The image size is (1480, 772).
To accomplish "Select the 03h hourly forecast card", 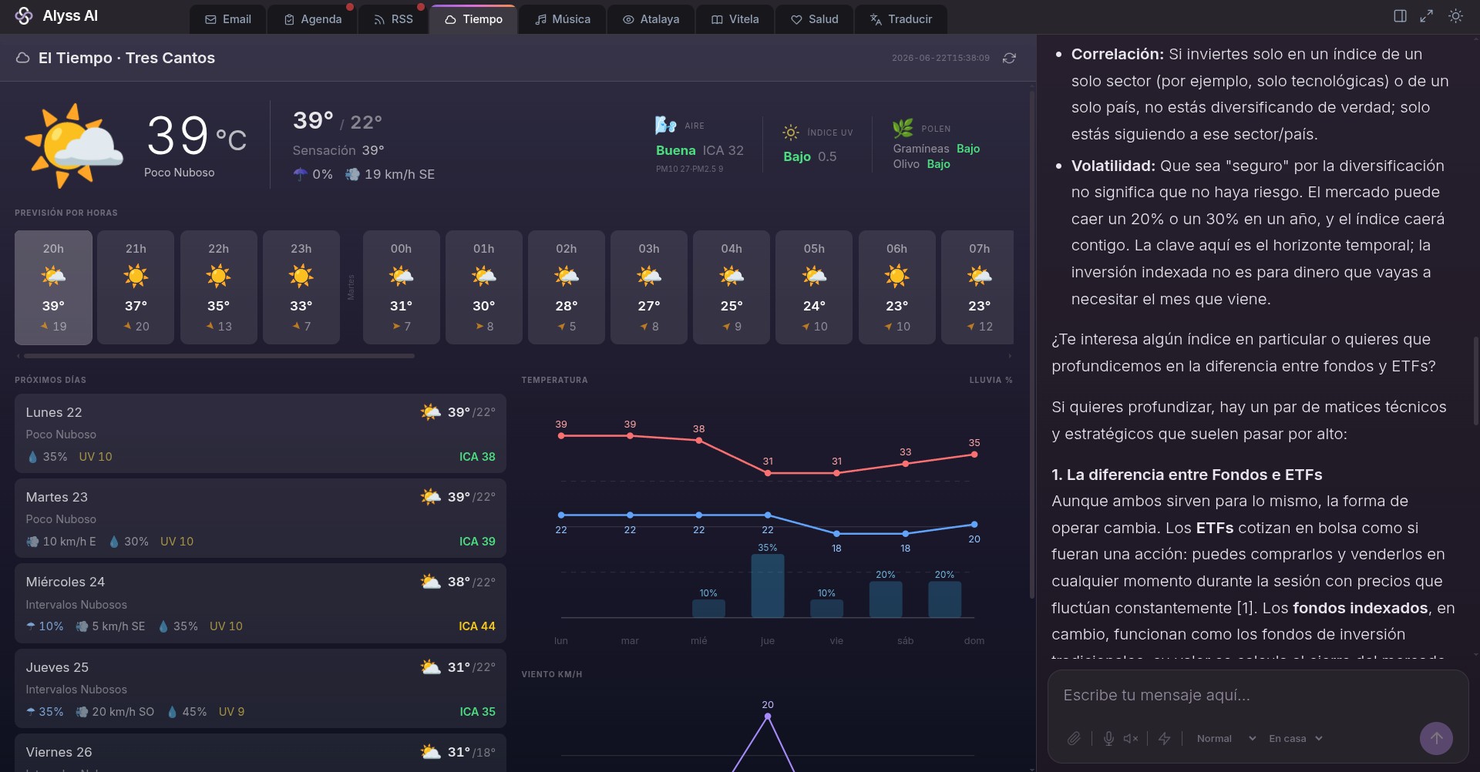I will point(649,287).
